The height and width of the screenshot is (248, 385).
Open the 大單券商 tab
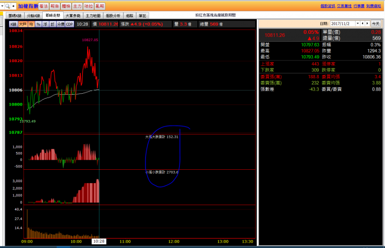(x=73, y=16)
